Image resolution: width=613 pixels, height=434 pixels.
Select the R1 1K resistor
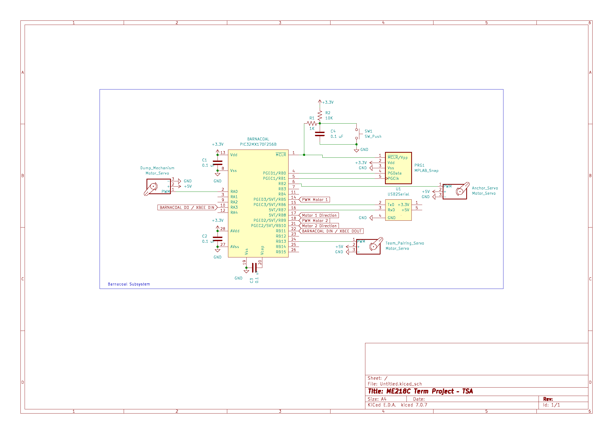[x=312, y=124]
